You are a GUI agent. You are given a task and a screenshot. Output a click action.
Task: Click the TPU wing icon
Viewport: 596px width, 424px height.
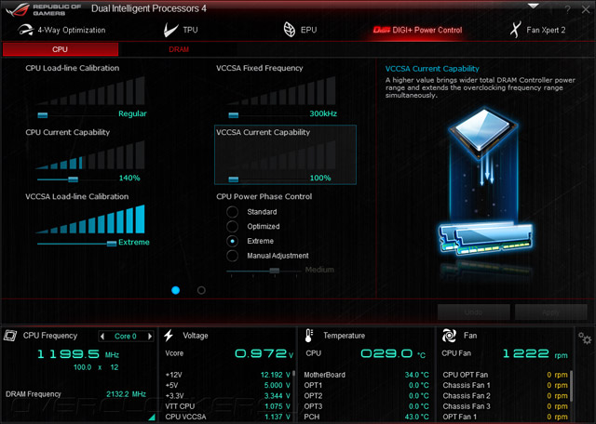[x=170, y=30]
